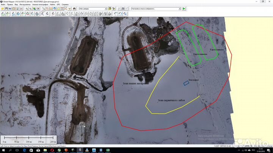This screenshot has width=273, height=153.
Task: Select the blue Земснаряд rectangle on map
Action: (186, 83)
